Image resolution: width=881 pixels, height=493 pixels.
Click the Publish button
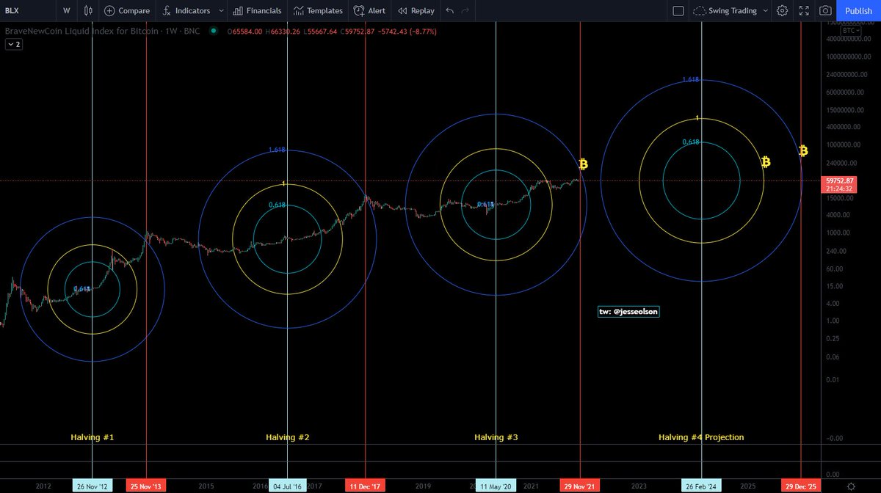pos(858,10)
